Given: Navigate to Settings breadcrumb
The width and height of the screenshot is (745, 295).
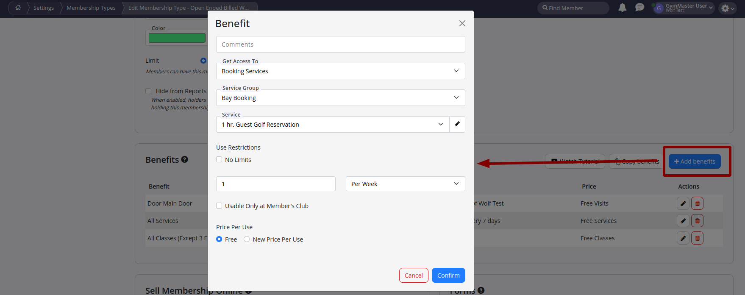Looking at the screenshot, I should pyautogui.click(x=44, y=8).
